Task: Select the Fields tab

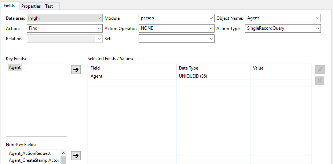Action: (9, 5)
